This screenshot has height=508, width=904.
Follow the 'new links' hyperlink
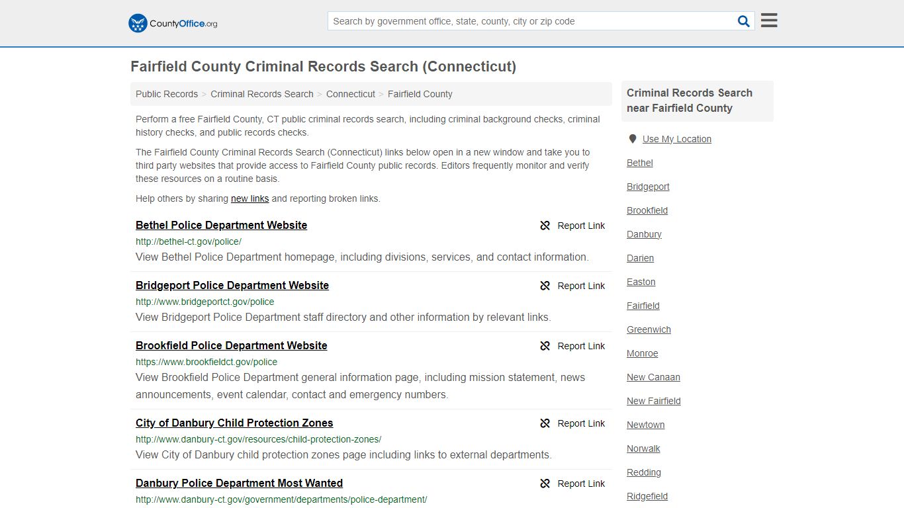click(x=250, y=198)
